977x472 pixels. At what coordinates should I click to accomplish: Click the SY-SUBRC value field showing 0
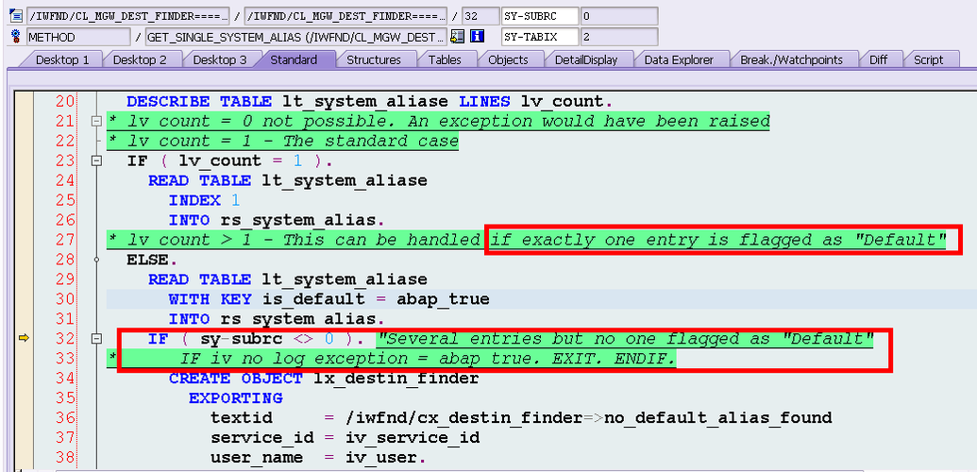point(618,16)
